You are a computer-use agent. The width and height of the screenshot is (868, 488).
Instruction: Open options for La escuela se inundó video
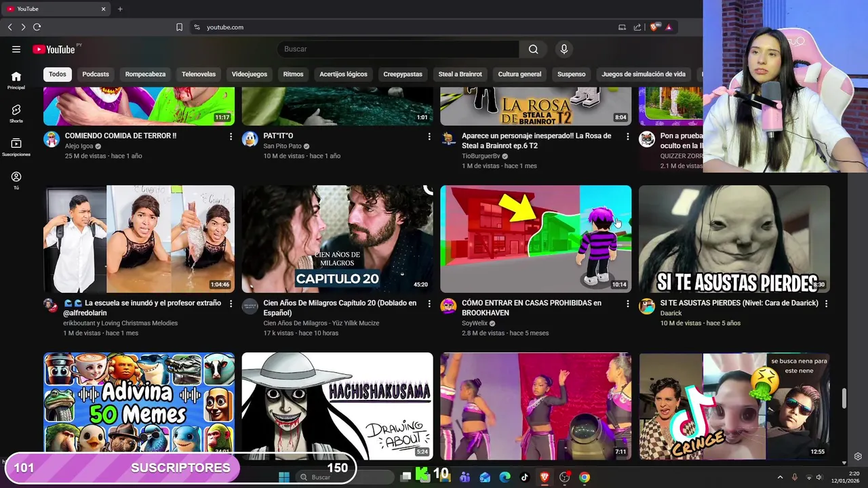click(231, 304)
